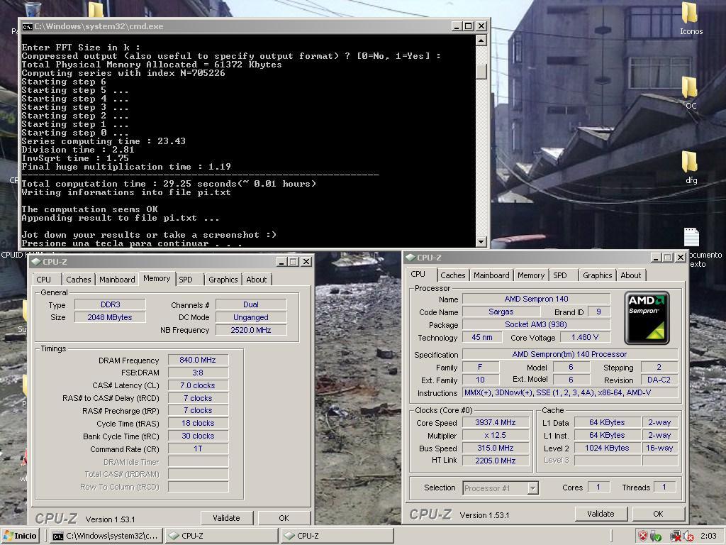Viewport: 726px width, 545px height.
Task: Click the Cycle Time 18 clocks value
Action: click(x=198, y=423)
